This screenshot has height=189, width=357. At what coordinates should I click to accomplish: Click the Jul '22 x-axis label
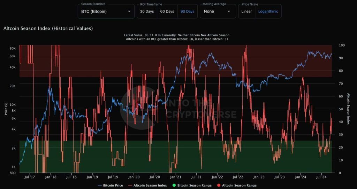pos(238,177)
